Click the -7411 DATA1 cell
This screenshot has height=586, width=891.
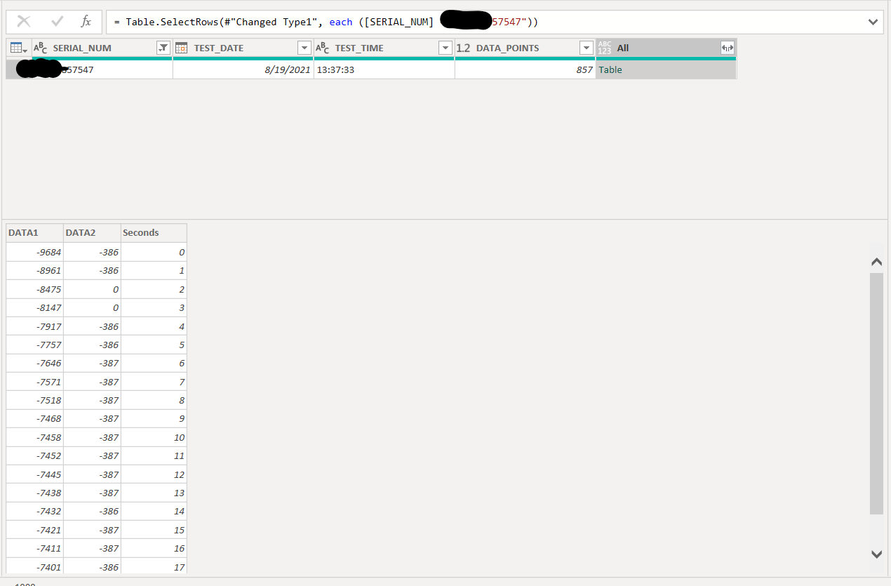(34, 549)
